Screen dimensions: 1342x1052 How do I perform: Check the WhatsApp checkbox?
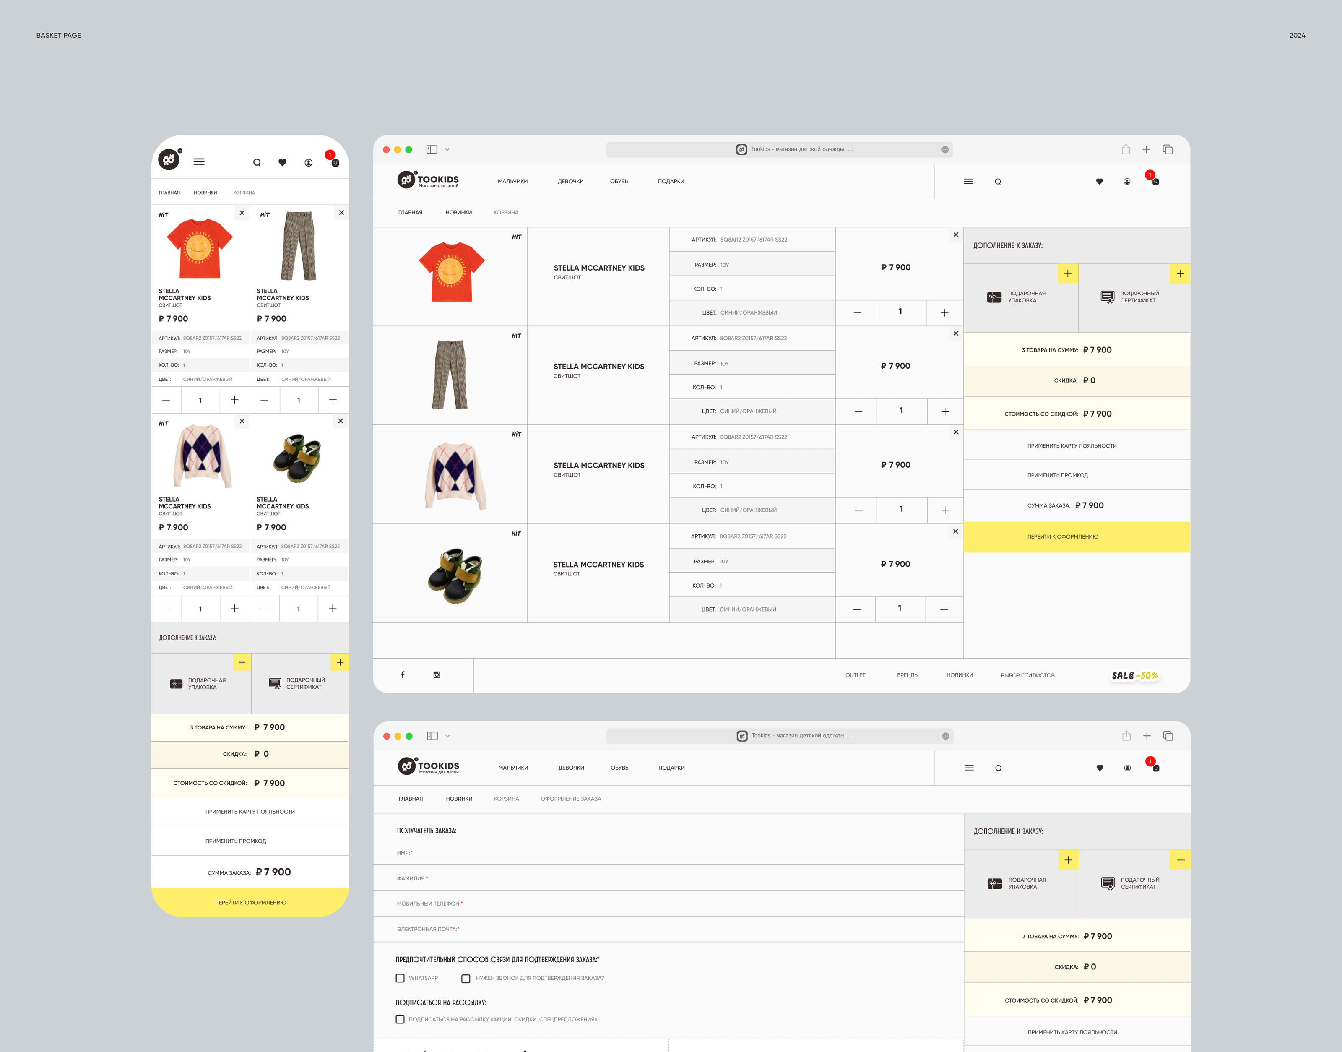pyautogui.click(x=401, y=978)
